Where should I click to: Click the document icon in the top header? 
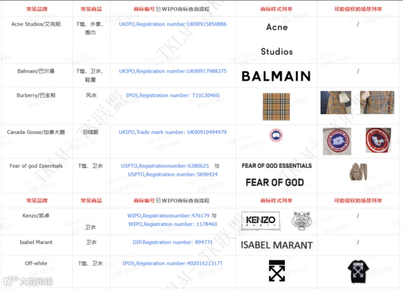[159, 9]
